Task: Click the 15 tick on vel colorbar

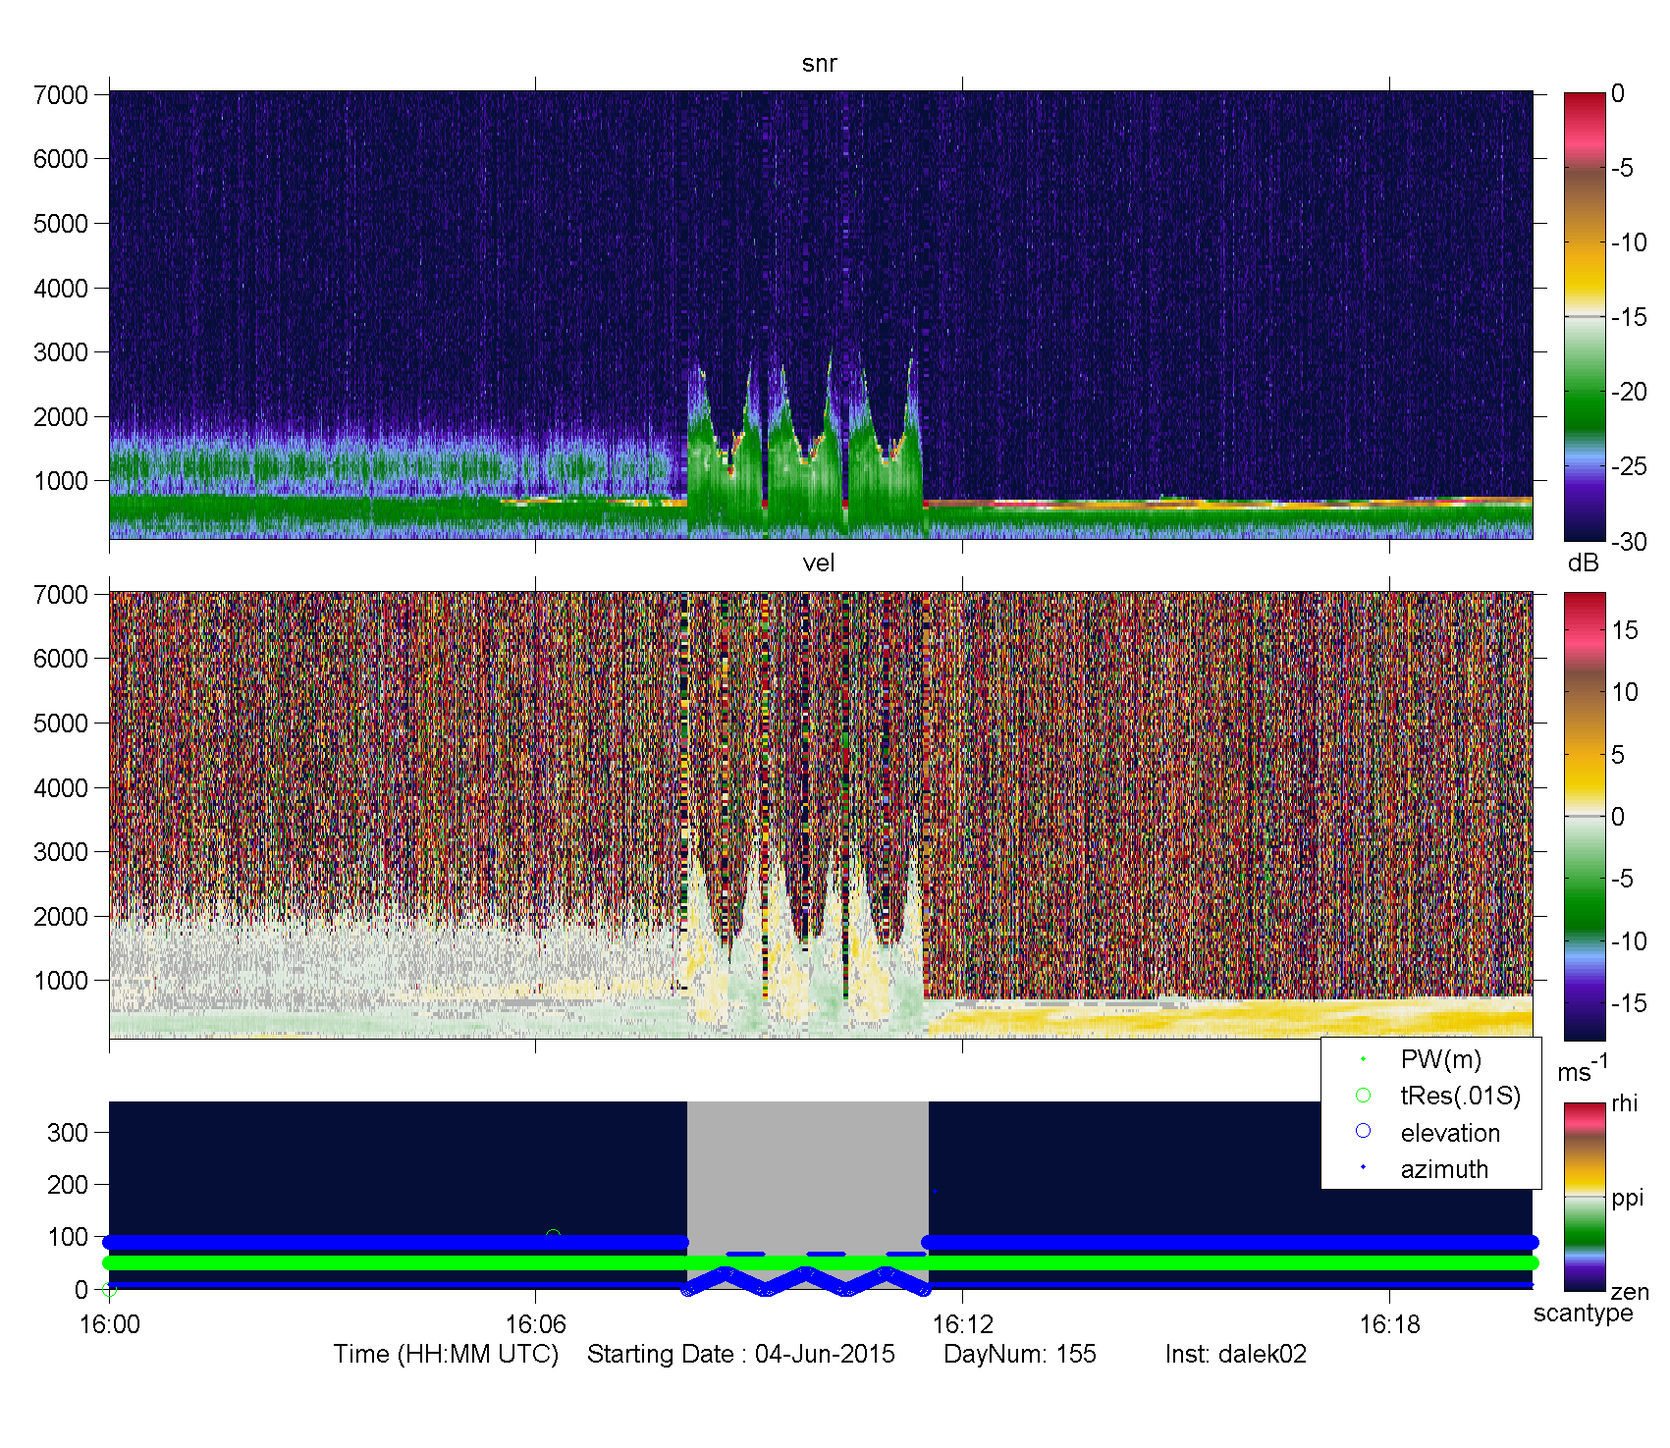Action: [1624, 630]
